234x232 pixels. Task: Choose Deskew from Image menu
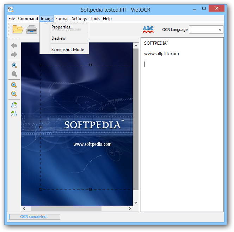(64, 38)
